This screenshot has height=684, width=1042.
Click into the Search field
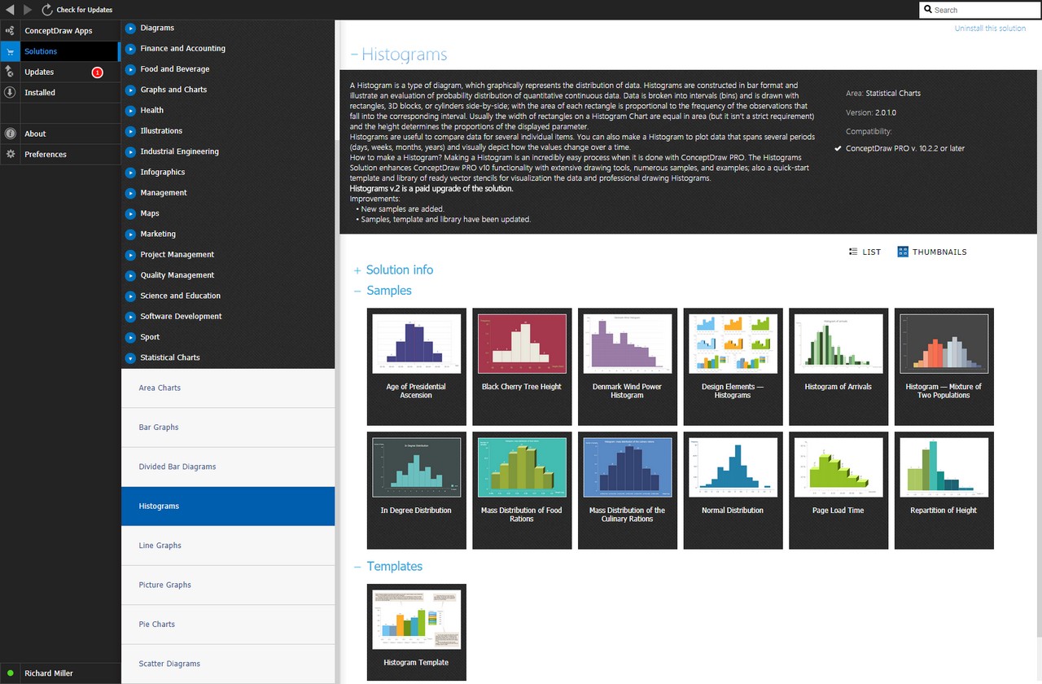click(980, 10)
